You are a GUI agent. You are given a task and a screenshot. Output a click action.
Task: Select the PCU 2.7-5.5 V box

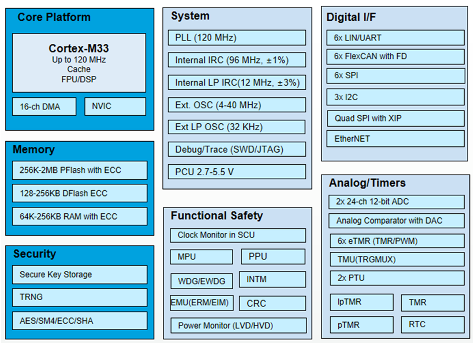coord(237,172)
